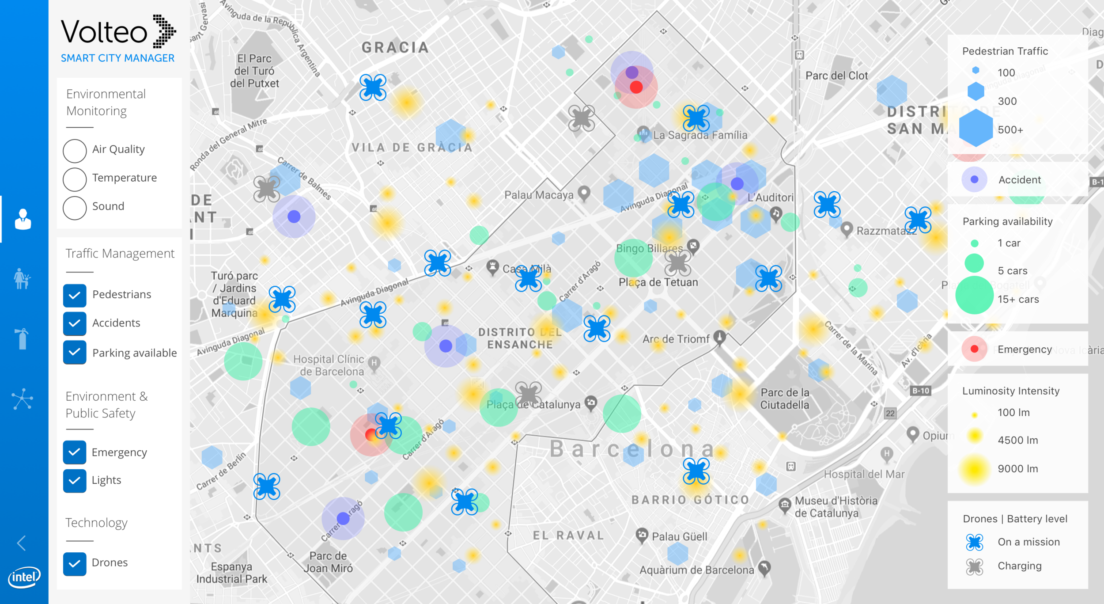Select the charging drone on Carrer de Balmes

[x=267, y=189]
